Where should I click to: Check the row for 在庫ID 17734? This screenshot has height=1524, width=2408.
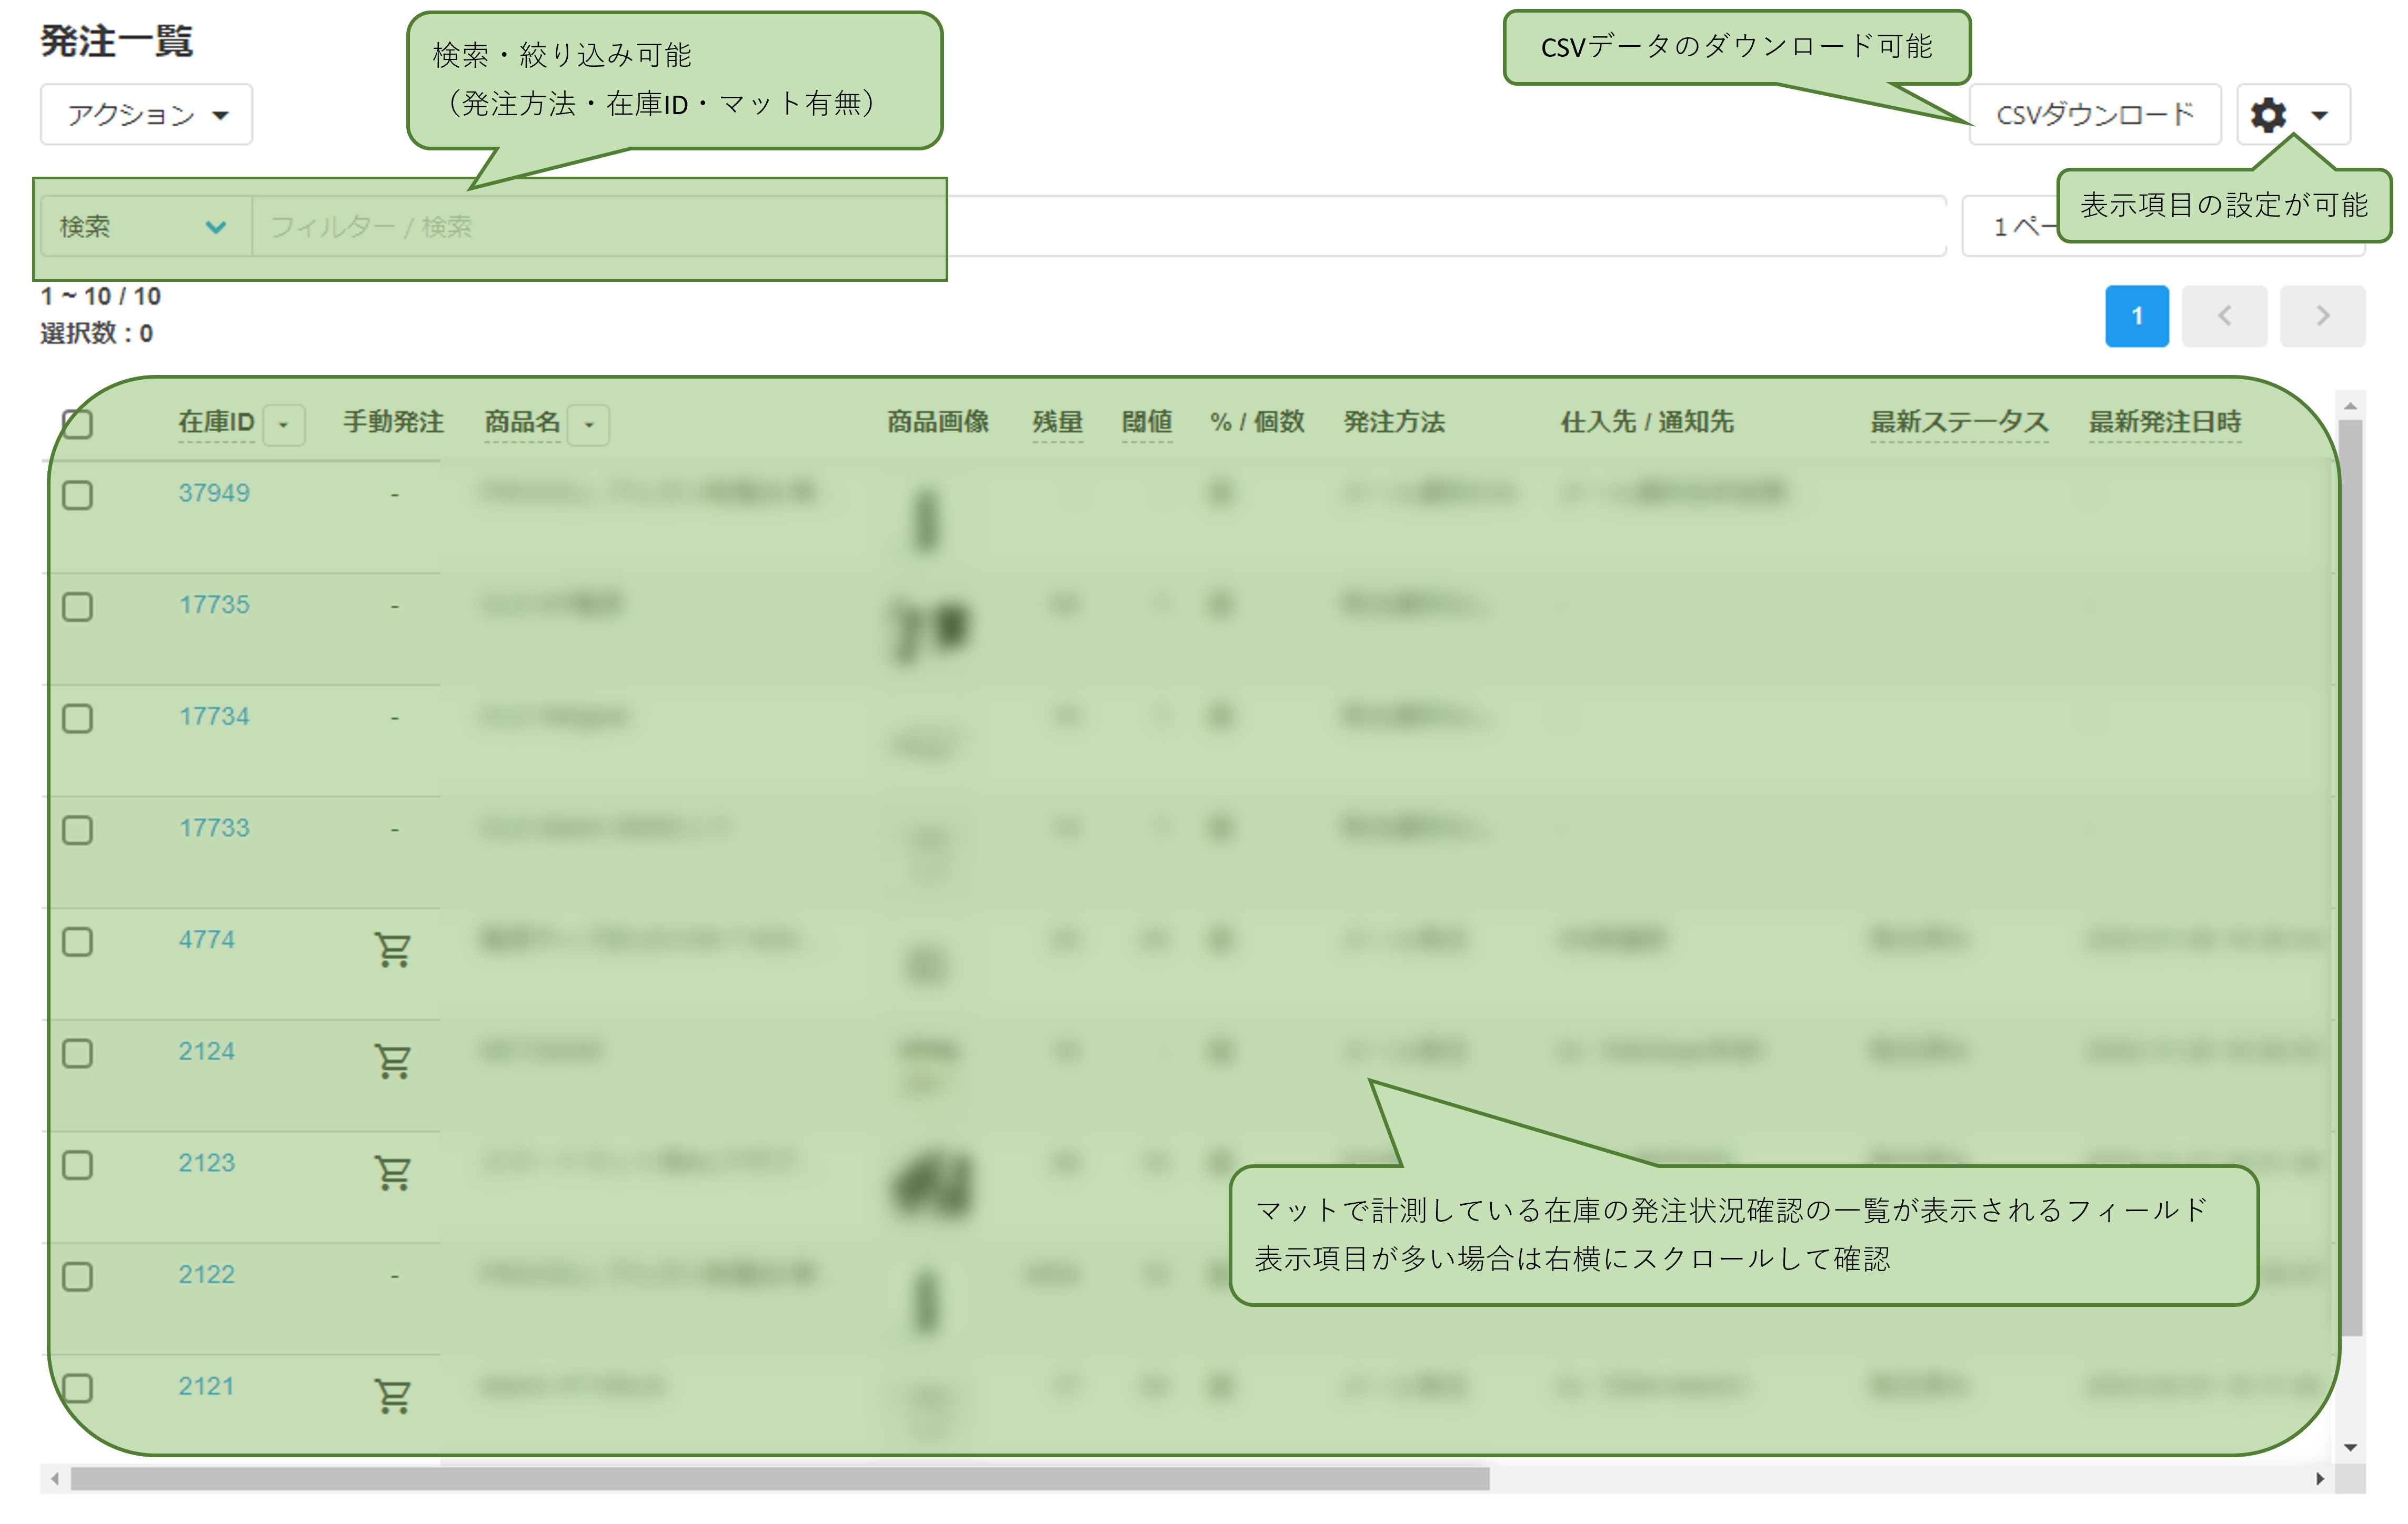click(77, 718)
